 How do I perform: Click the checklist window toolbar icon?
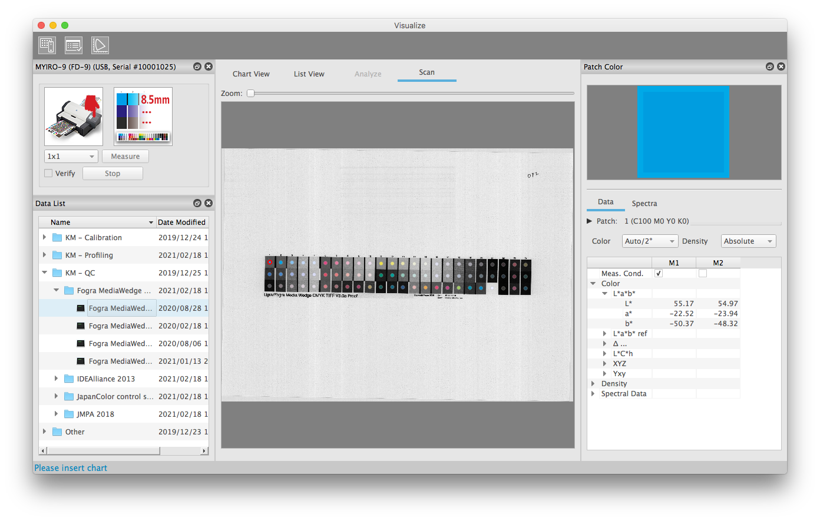pos(74,45)
